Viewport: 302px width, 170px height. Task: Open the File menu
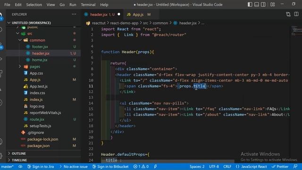pos(7,5)
